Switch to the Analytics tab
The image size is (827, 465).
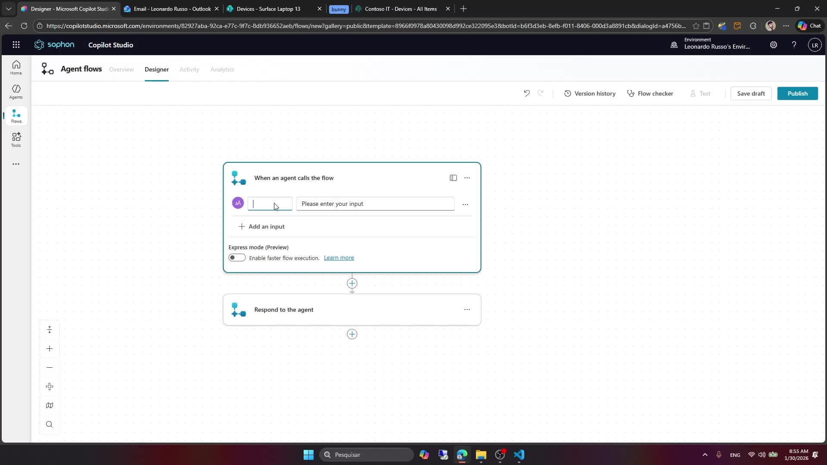(x=222, y=69)
